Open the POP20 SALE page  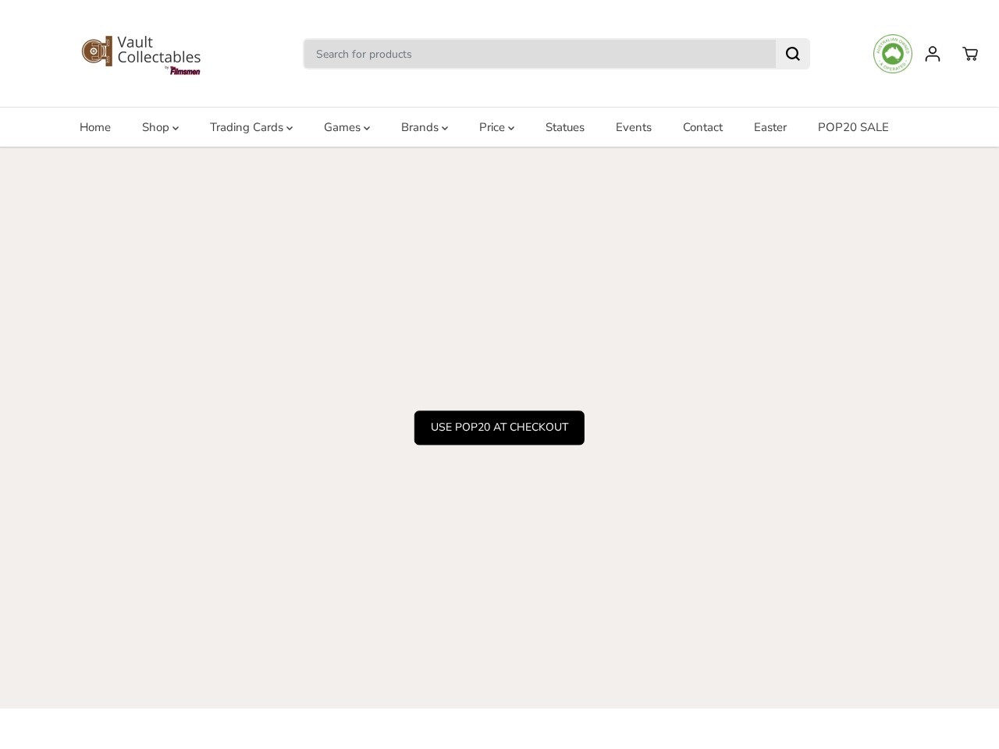(853, 127)
